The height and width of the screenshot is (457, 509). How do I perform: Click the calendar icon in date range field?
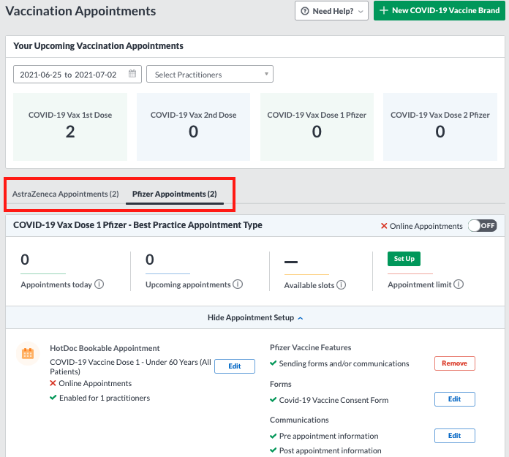pos(132,74)
